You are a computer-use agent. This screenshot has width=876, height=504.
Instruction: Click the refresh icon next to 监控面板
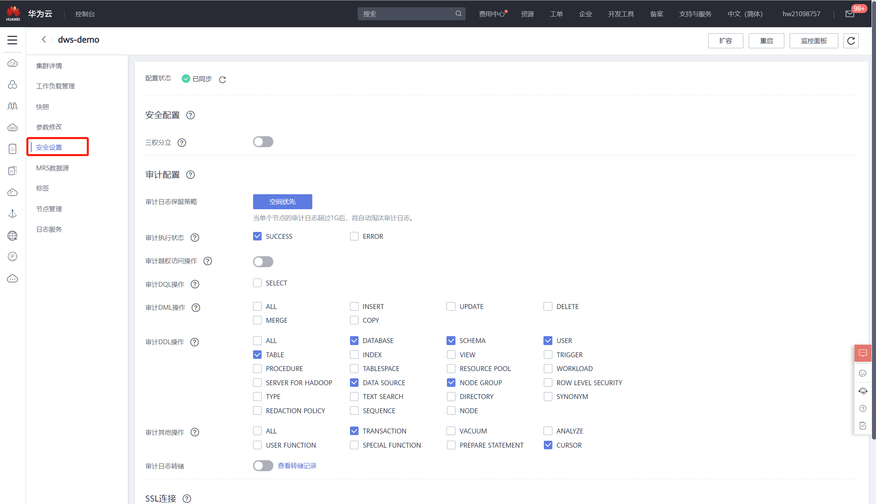tap(851, 41)
